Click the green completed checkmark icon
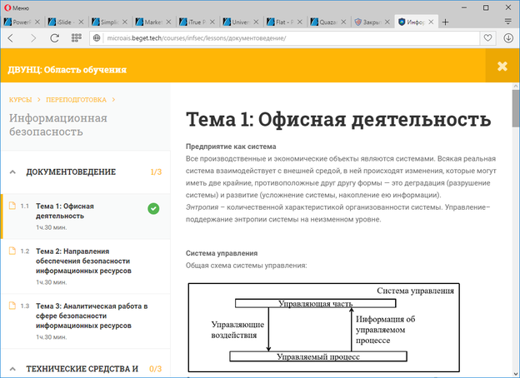 pyautogui.click(x=153, y=209)
